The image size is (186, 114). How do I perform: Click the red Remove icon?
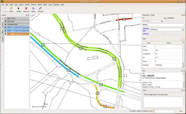(26, 8)
